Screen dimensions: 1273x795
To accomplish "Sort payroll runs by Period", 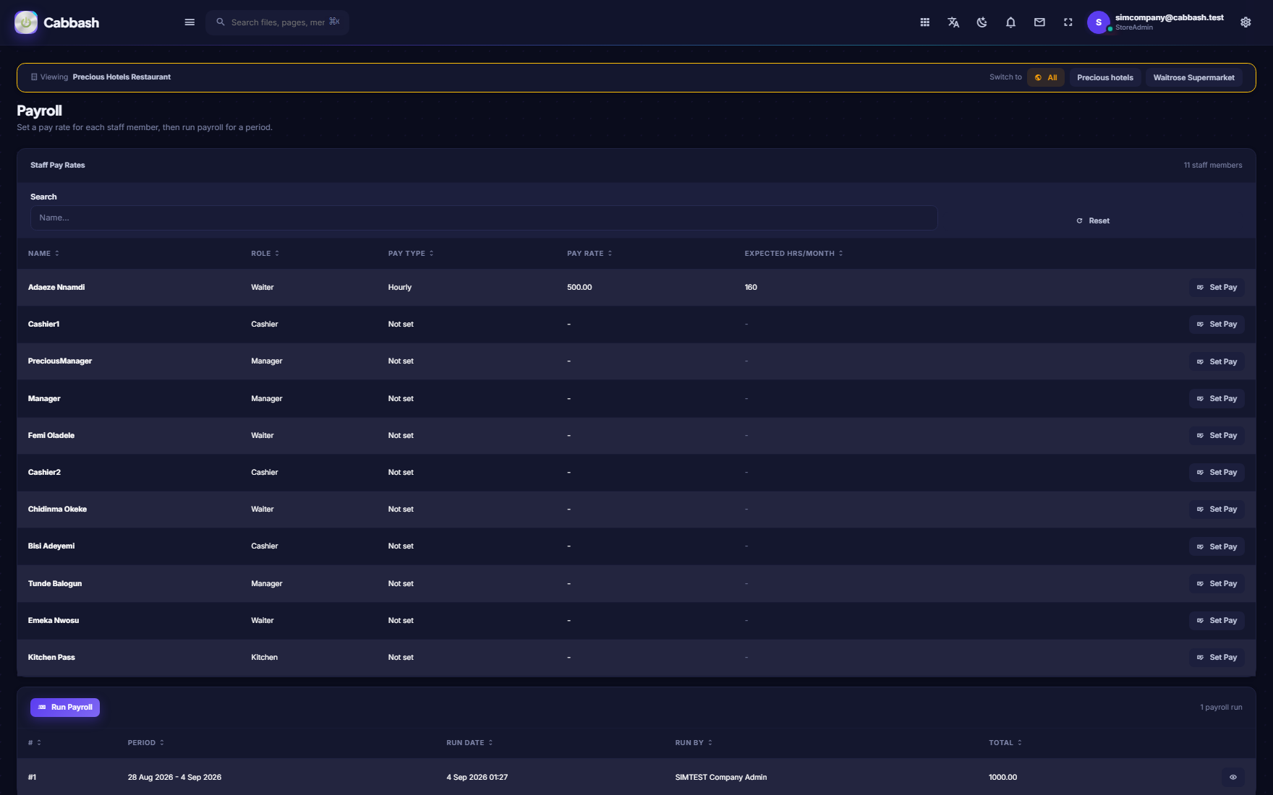I will pos(146,743).
